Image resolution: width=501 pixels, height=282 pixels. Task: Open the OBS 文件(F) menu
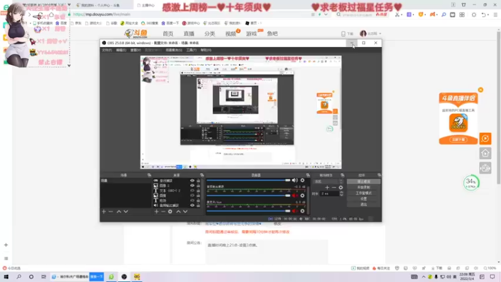coord(106,50)
